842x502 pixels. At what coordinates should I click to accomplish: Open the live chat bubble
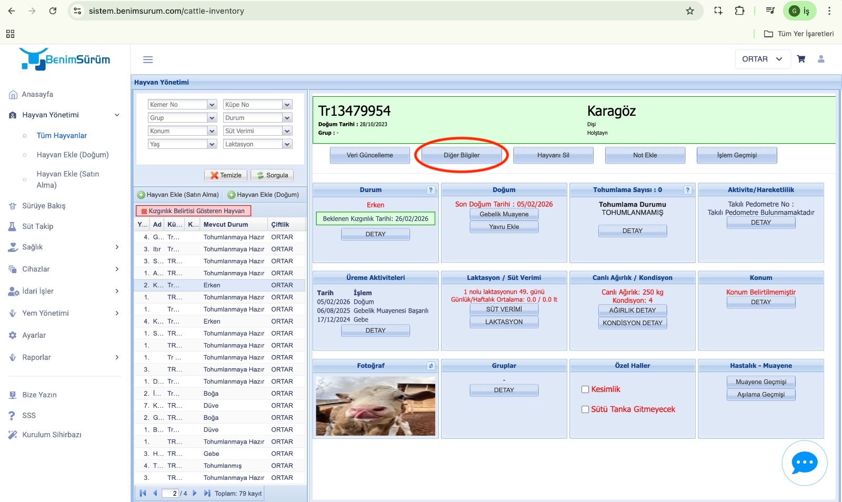tap(804, 463)
